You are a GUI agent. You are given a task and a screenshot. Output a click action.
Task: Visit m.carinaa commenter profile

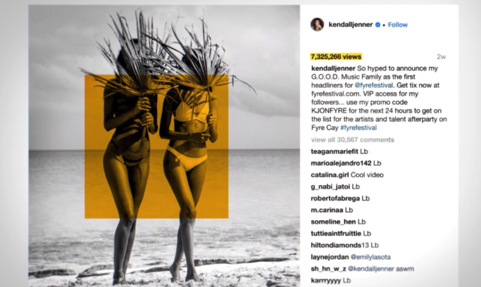point(327,210)
